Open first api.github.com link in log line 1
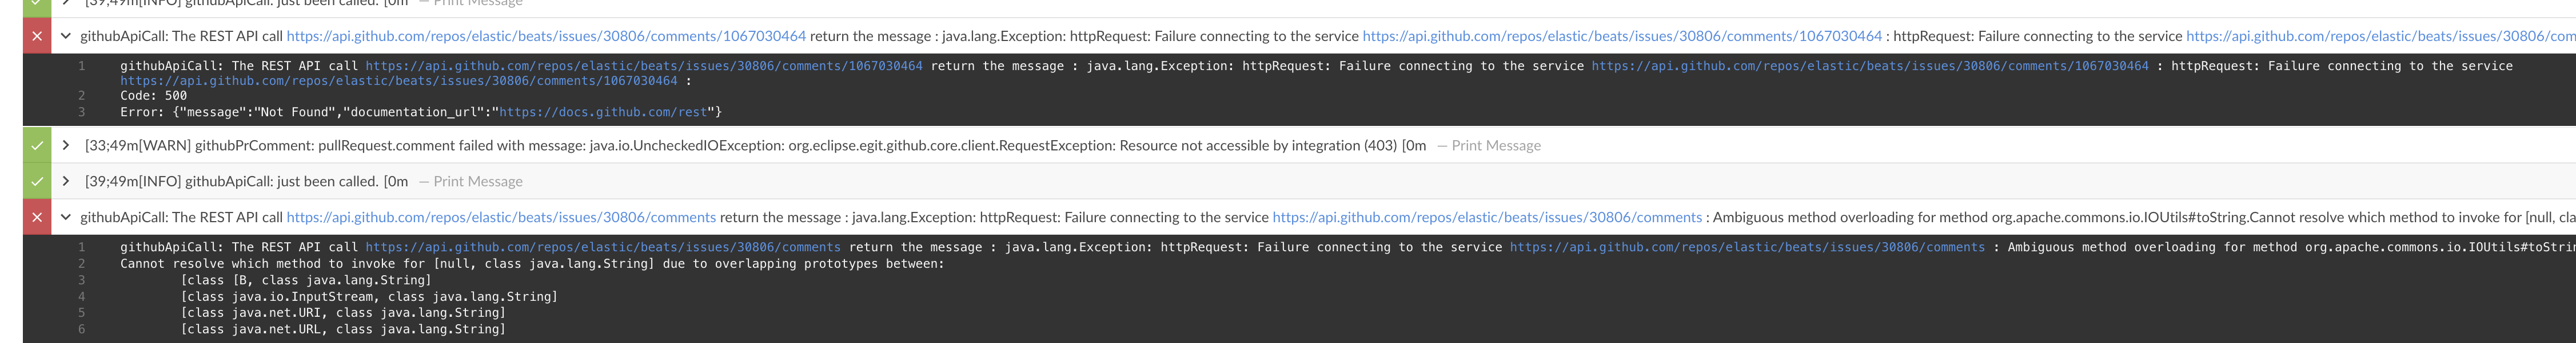 click(644, 66)
